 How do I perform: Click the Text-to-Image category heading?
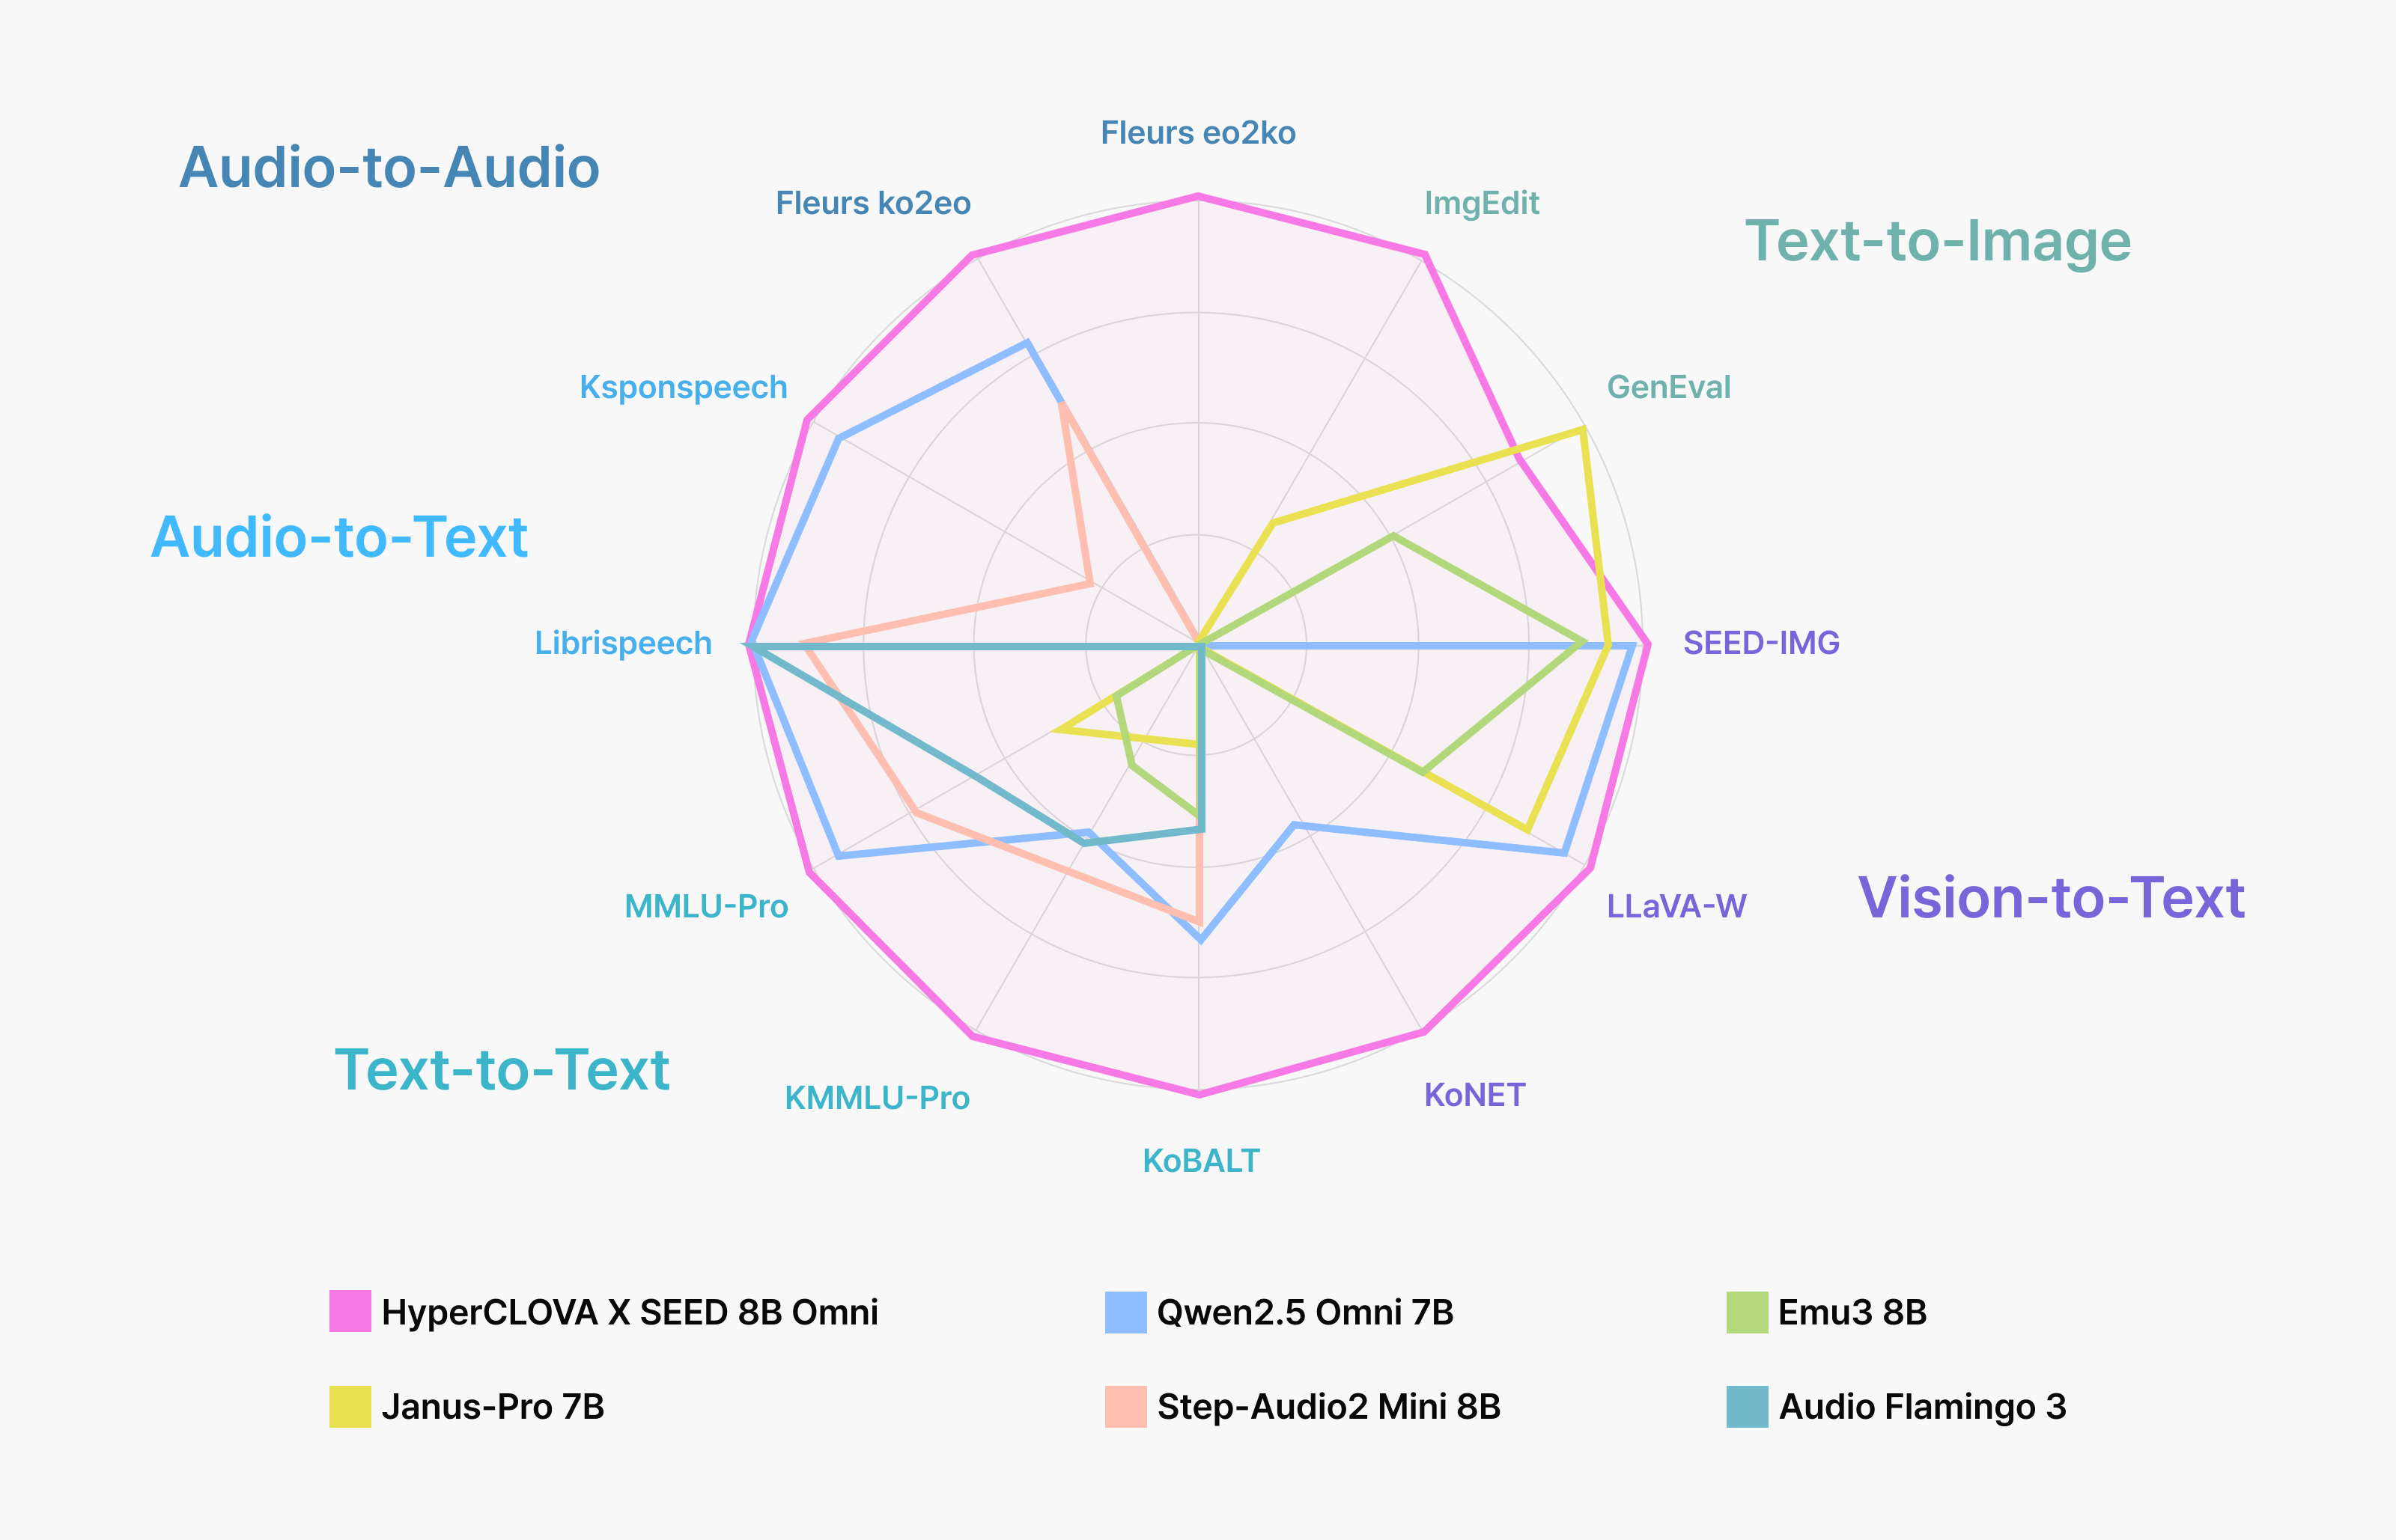click(x=1938, y=241)
